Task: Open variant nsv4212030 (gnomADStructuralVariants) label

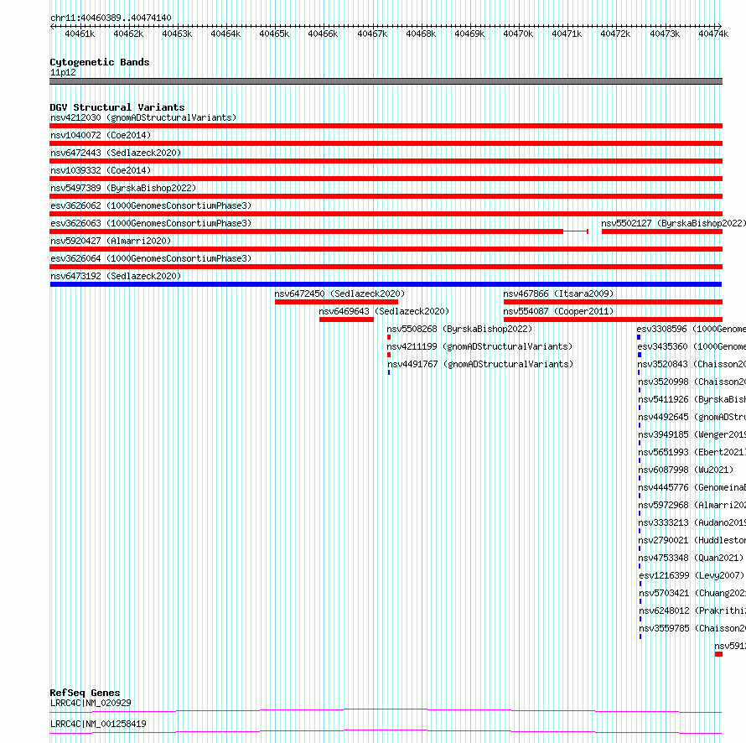Action: click(x=143, y=117)
